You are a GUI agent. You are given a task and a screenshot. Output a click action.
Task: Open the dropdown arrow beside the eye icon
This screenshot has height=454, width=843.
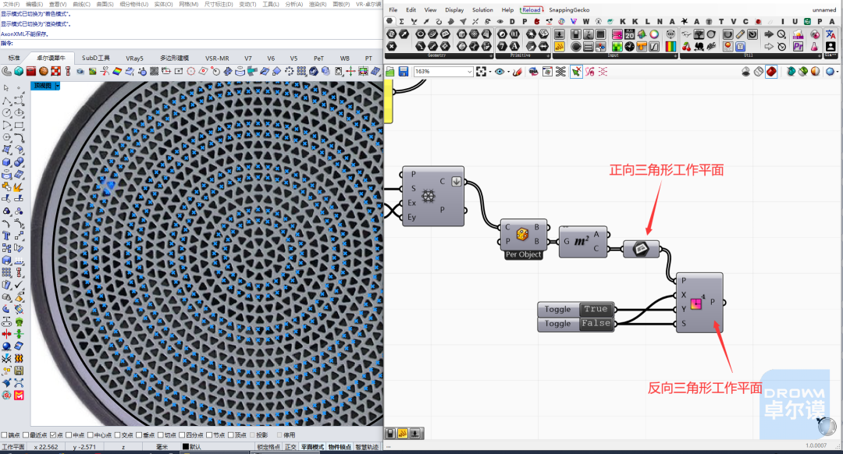(508, 72)
